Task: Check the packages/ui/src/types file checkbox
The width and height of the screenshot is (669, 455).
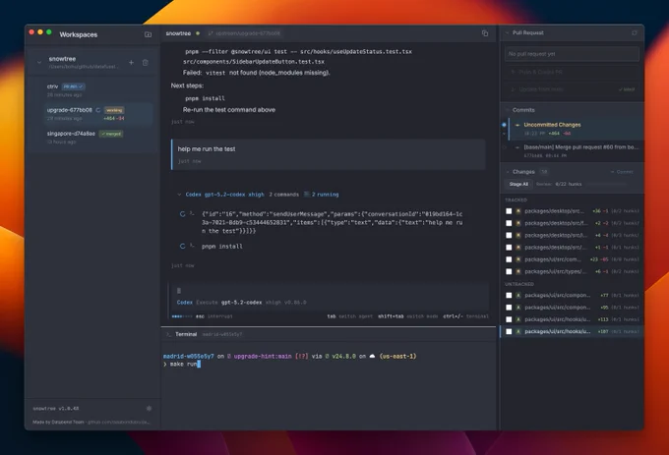Action: point(509,271)
